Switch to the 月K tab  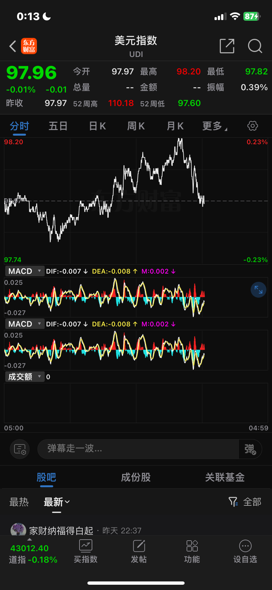tap(175, 126)
